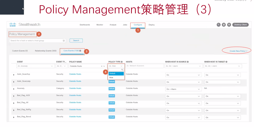Switch to Custom Events tab

point(20,51)
